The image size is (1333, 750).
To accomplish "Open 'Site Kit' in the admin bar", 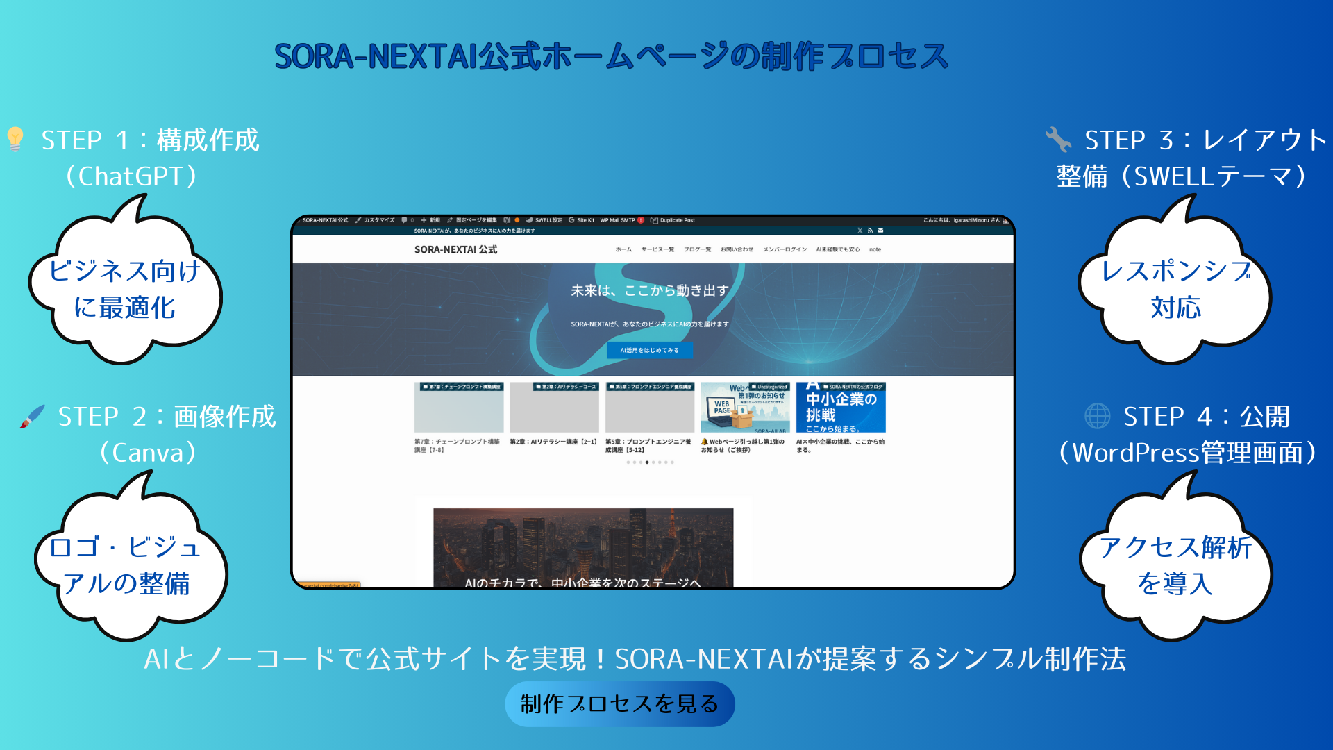I will point(581,220).
